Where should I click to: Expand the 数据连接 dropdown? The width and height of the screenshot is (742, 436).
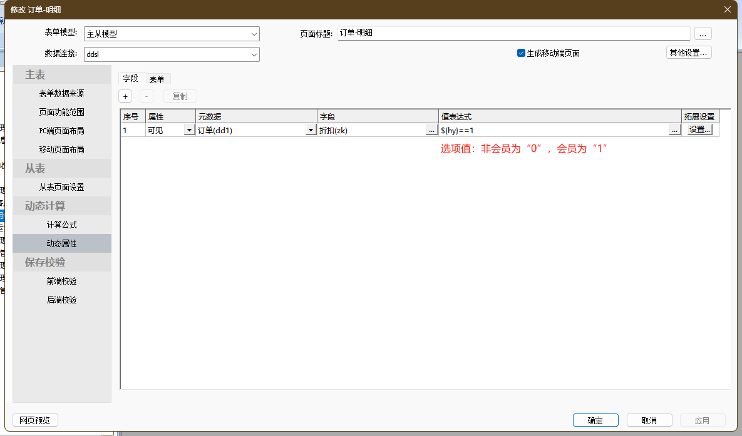(x=254, y=54)
